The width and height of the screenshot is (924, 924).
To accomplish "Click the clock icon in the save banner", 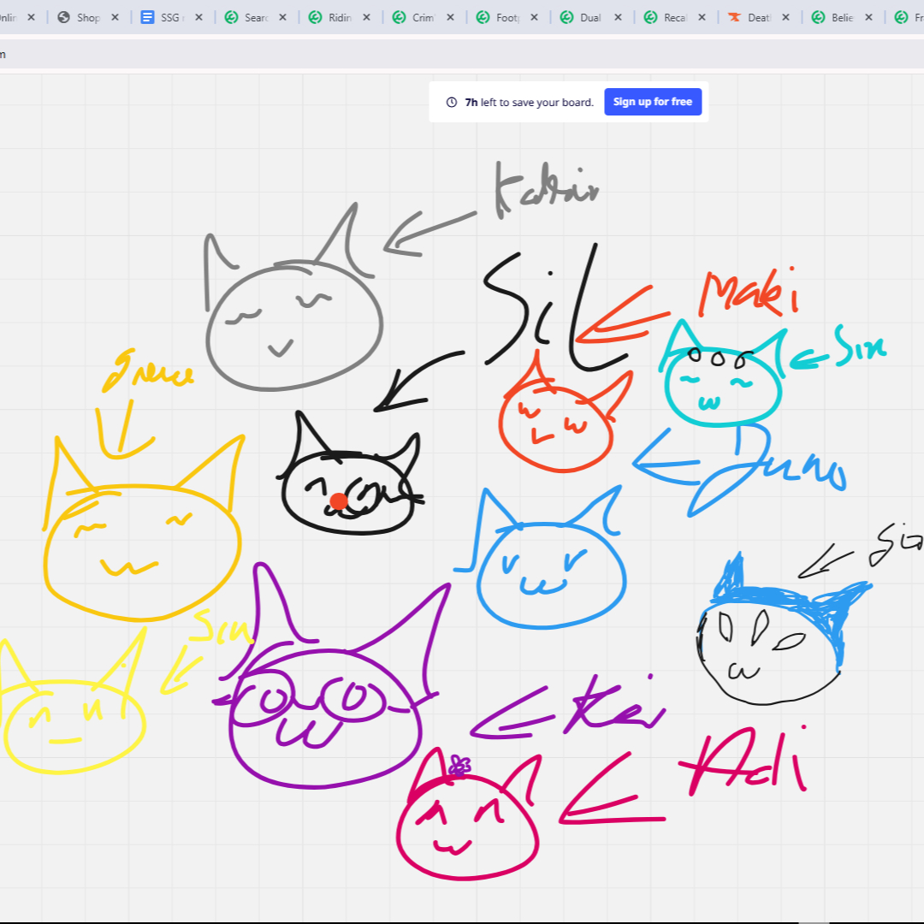I will [x=452, y=102].
